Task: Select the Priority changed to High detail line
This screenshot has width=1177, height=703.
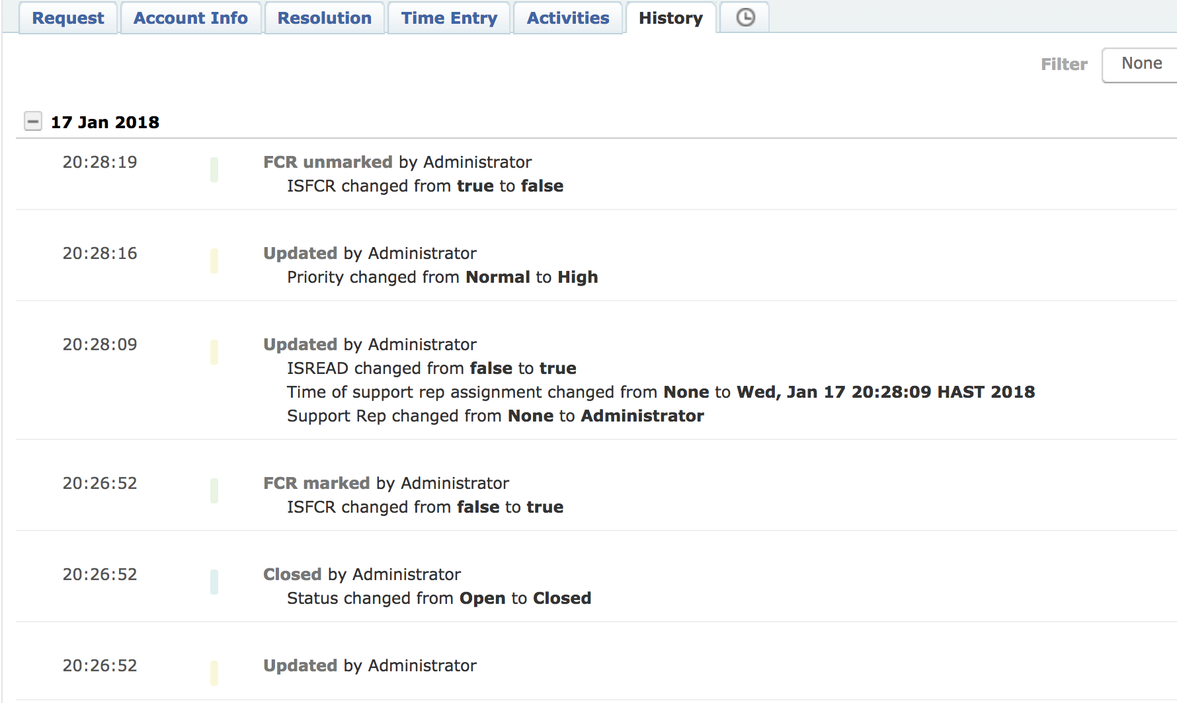Action: [442, 277]
